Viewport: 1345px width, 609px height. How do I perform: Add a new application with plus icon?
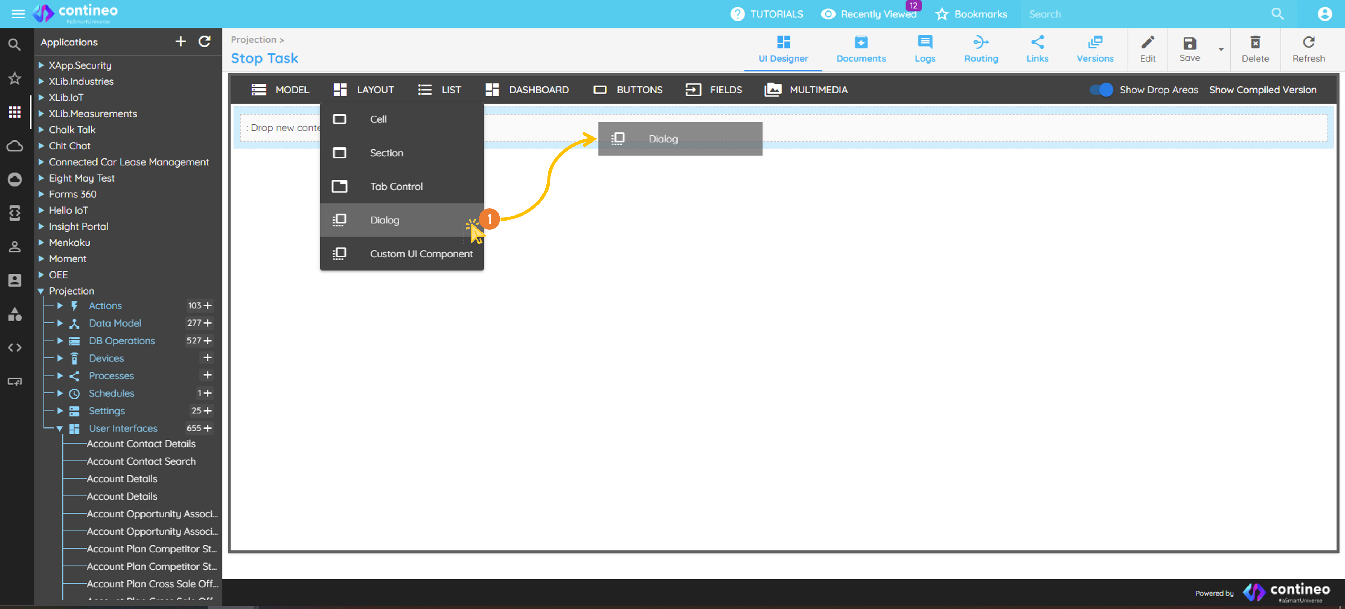180,42
